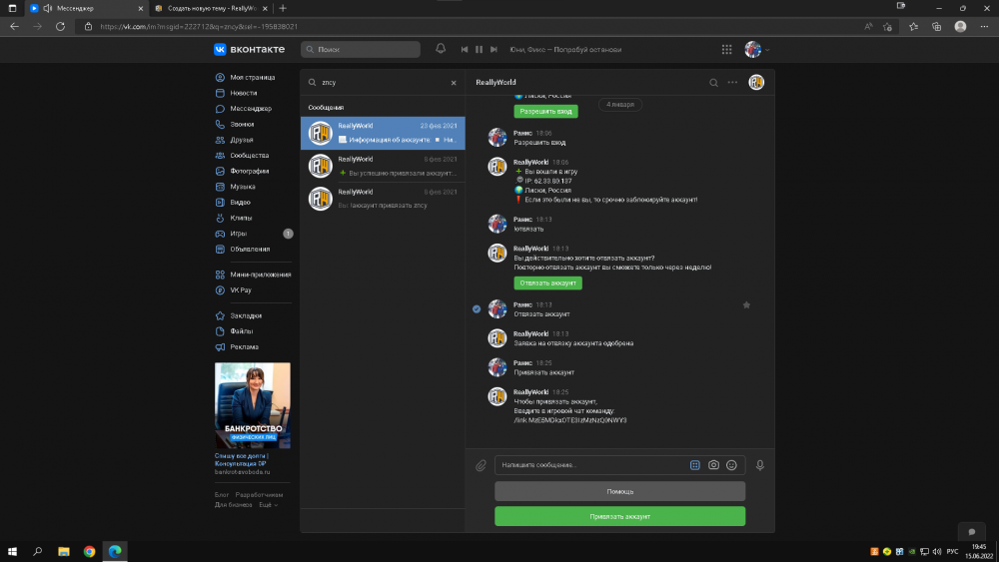Open a new browser tab
The image size is (999, 562).
pos(283,8)
